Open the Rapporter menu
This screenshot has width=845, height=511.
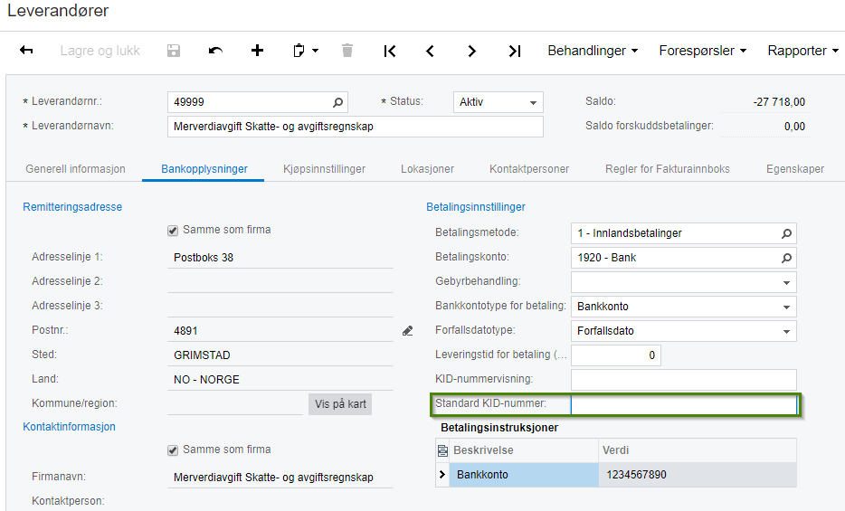tap(803, 51)
